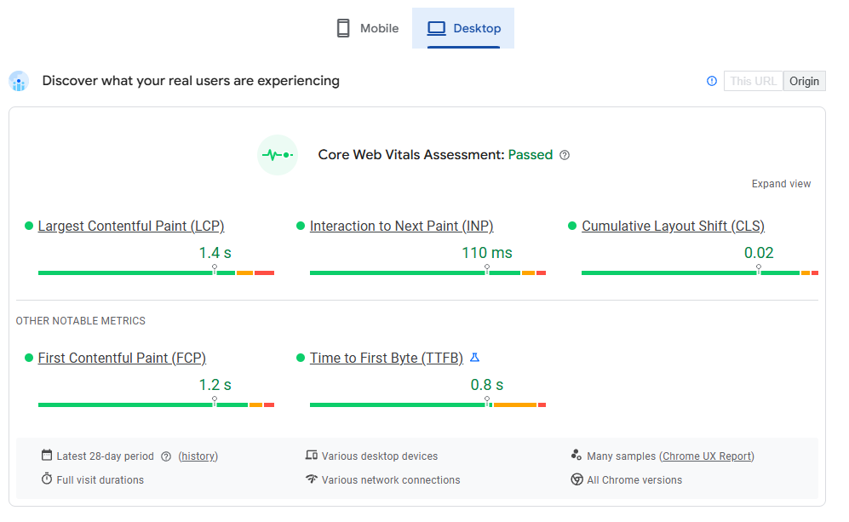
Task: Click the LCP value 1.4 s
Action: pyautogui.click(x=215, y=253)
